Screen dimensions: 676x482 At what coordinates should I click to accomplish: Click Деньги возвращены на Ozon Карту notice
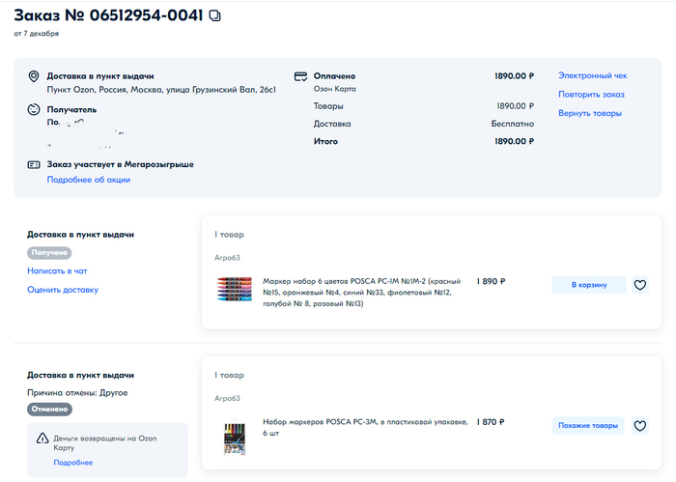[x=104, y=442]
